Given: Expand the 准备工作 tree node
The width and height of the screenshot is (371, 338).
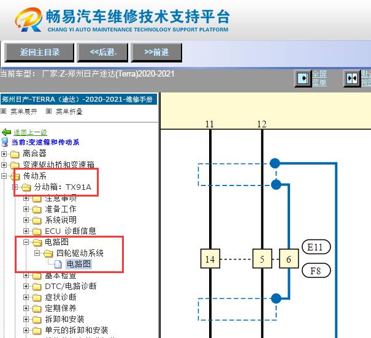Looking at the screenshot, I should click(x=26, y=209).
